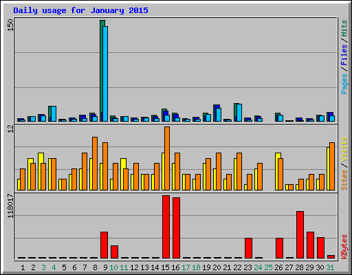Select green day "31" on the x-axis

[330, 267]
